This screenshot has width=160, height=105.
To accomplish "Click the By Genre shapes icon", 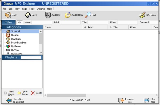I will tap(8, 47).
